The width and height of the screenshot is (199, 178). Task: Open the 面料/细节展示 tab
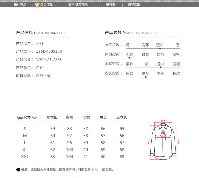point(78,5)
